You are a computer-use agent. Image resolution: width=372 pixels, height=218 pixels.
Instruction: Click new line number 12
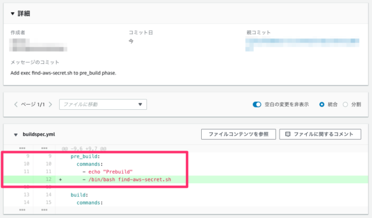49,179
